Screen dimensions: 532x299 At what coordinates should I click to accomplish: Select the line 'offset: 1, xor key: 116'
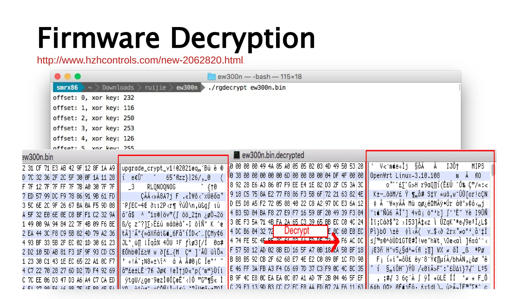click(94, 108)
